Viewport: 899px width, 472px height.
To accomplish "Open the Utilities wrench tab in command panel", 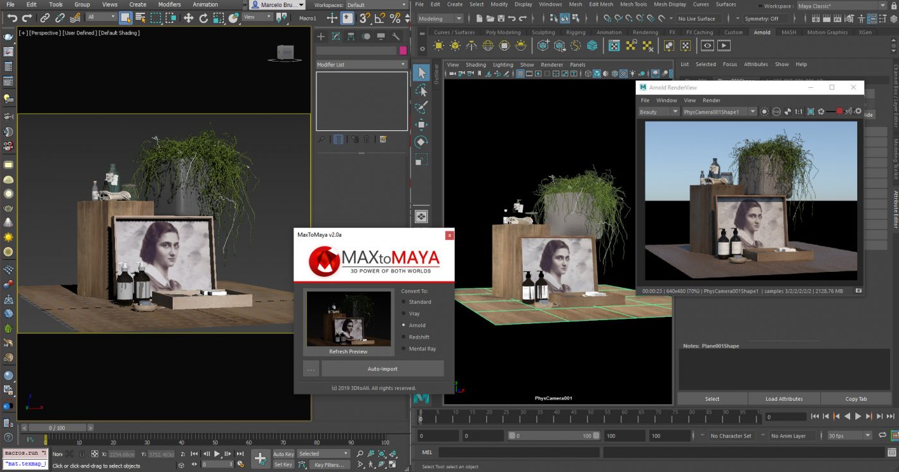I will pyautogui.click(x=396, y=37).
